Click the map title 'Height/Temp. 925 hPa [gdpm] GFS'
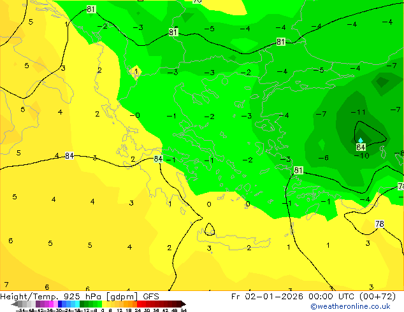Image resolution: width=404 pixels, height=312 pixels. point(80,296)
